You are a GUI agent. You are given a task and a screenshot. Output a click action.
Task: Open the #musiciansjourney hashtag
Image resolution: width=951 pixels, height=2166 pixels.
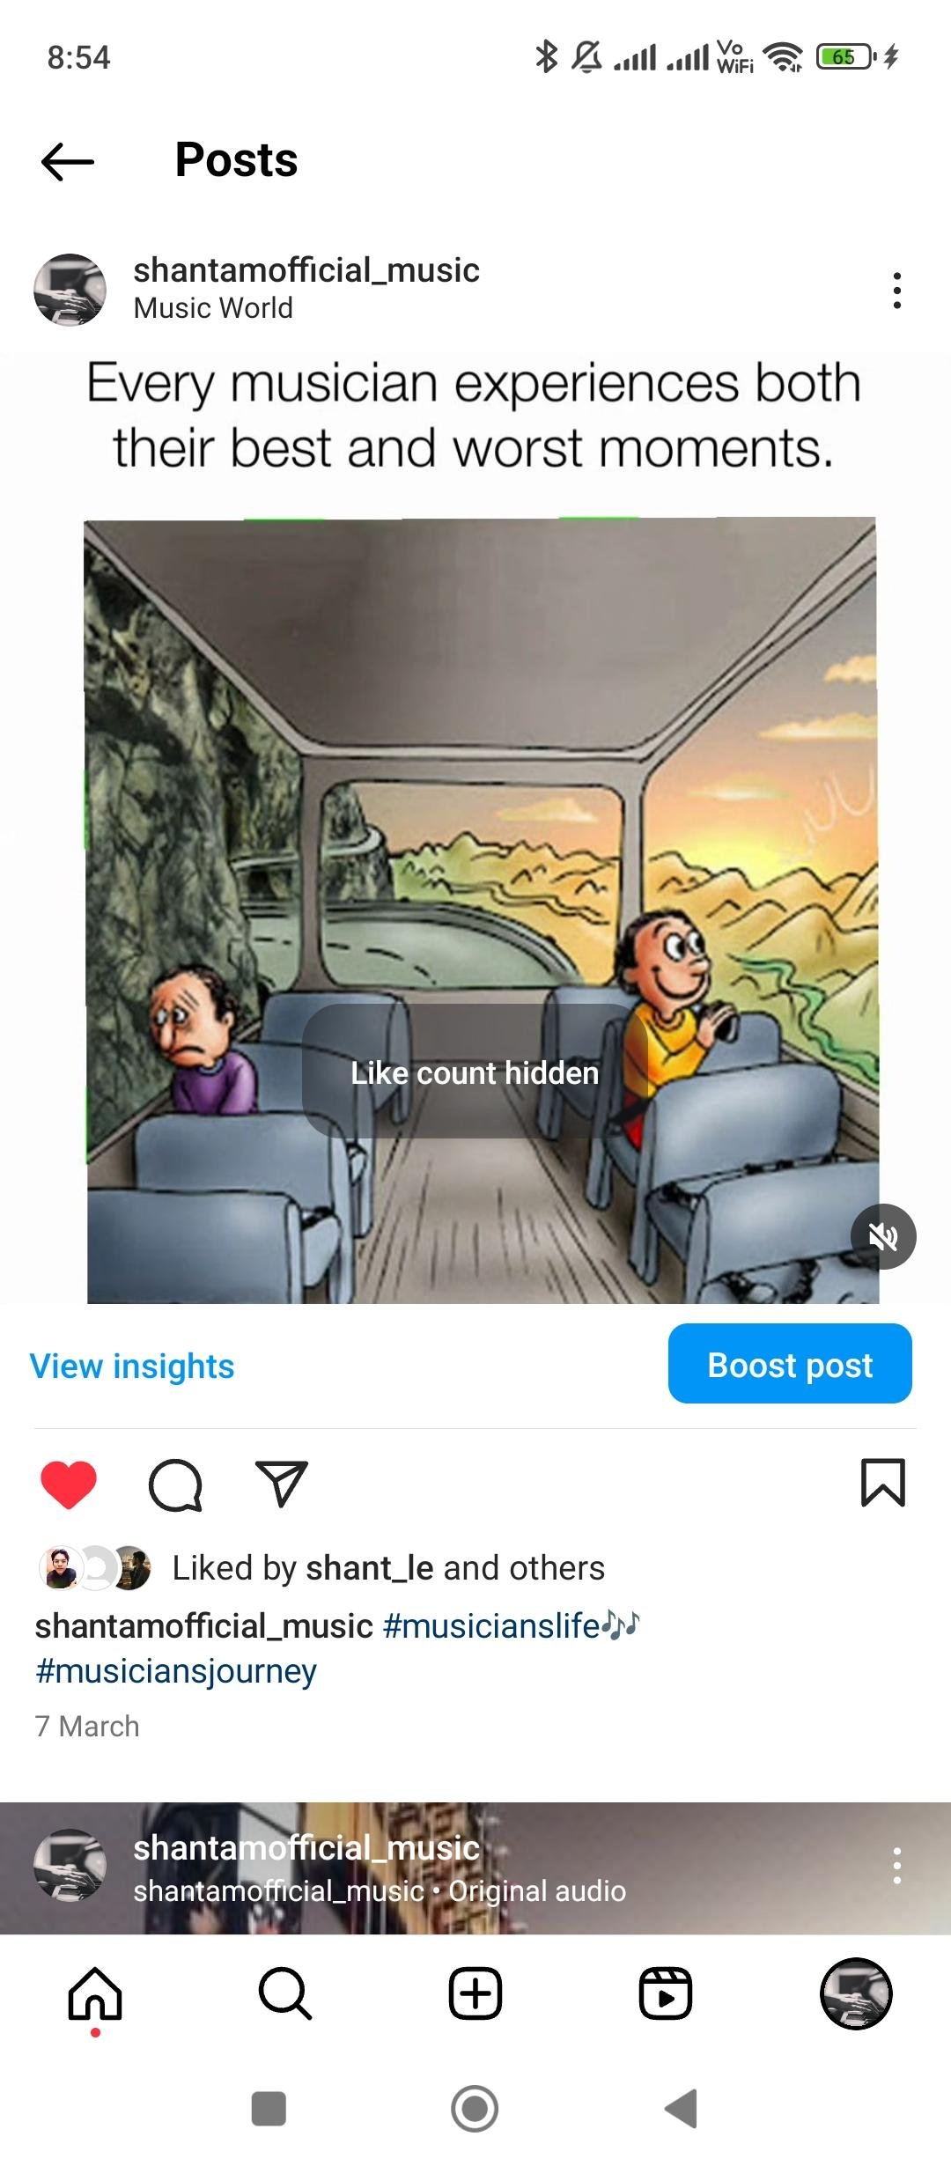coord(176,1671)
